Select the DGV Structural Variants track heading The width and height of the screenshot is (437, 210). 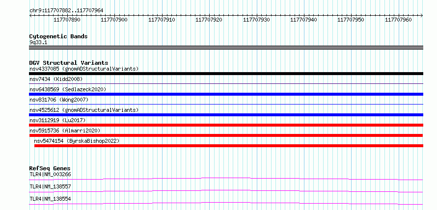coord(69,63)
